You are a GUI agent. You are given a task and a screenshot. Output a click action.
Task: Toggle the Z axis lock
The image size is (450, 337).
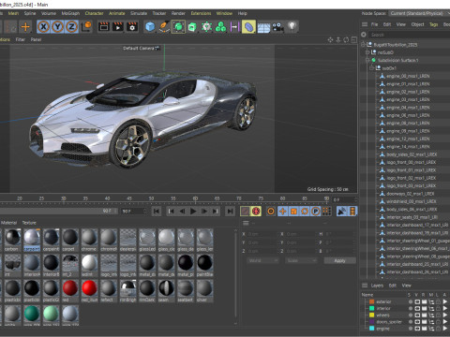[71, 27]
